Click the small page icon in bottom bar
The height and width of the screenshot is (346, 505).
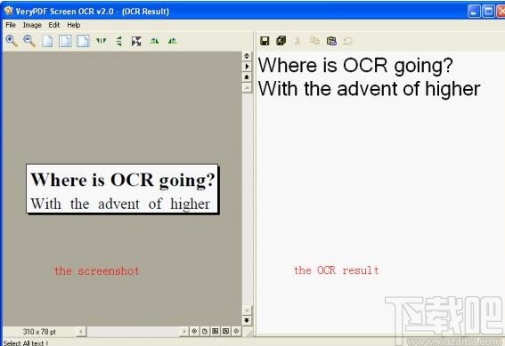(205, 331)
